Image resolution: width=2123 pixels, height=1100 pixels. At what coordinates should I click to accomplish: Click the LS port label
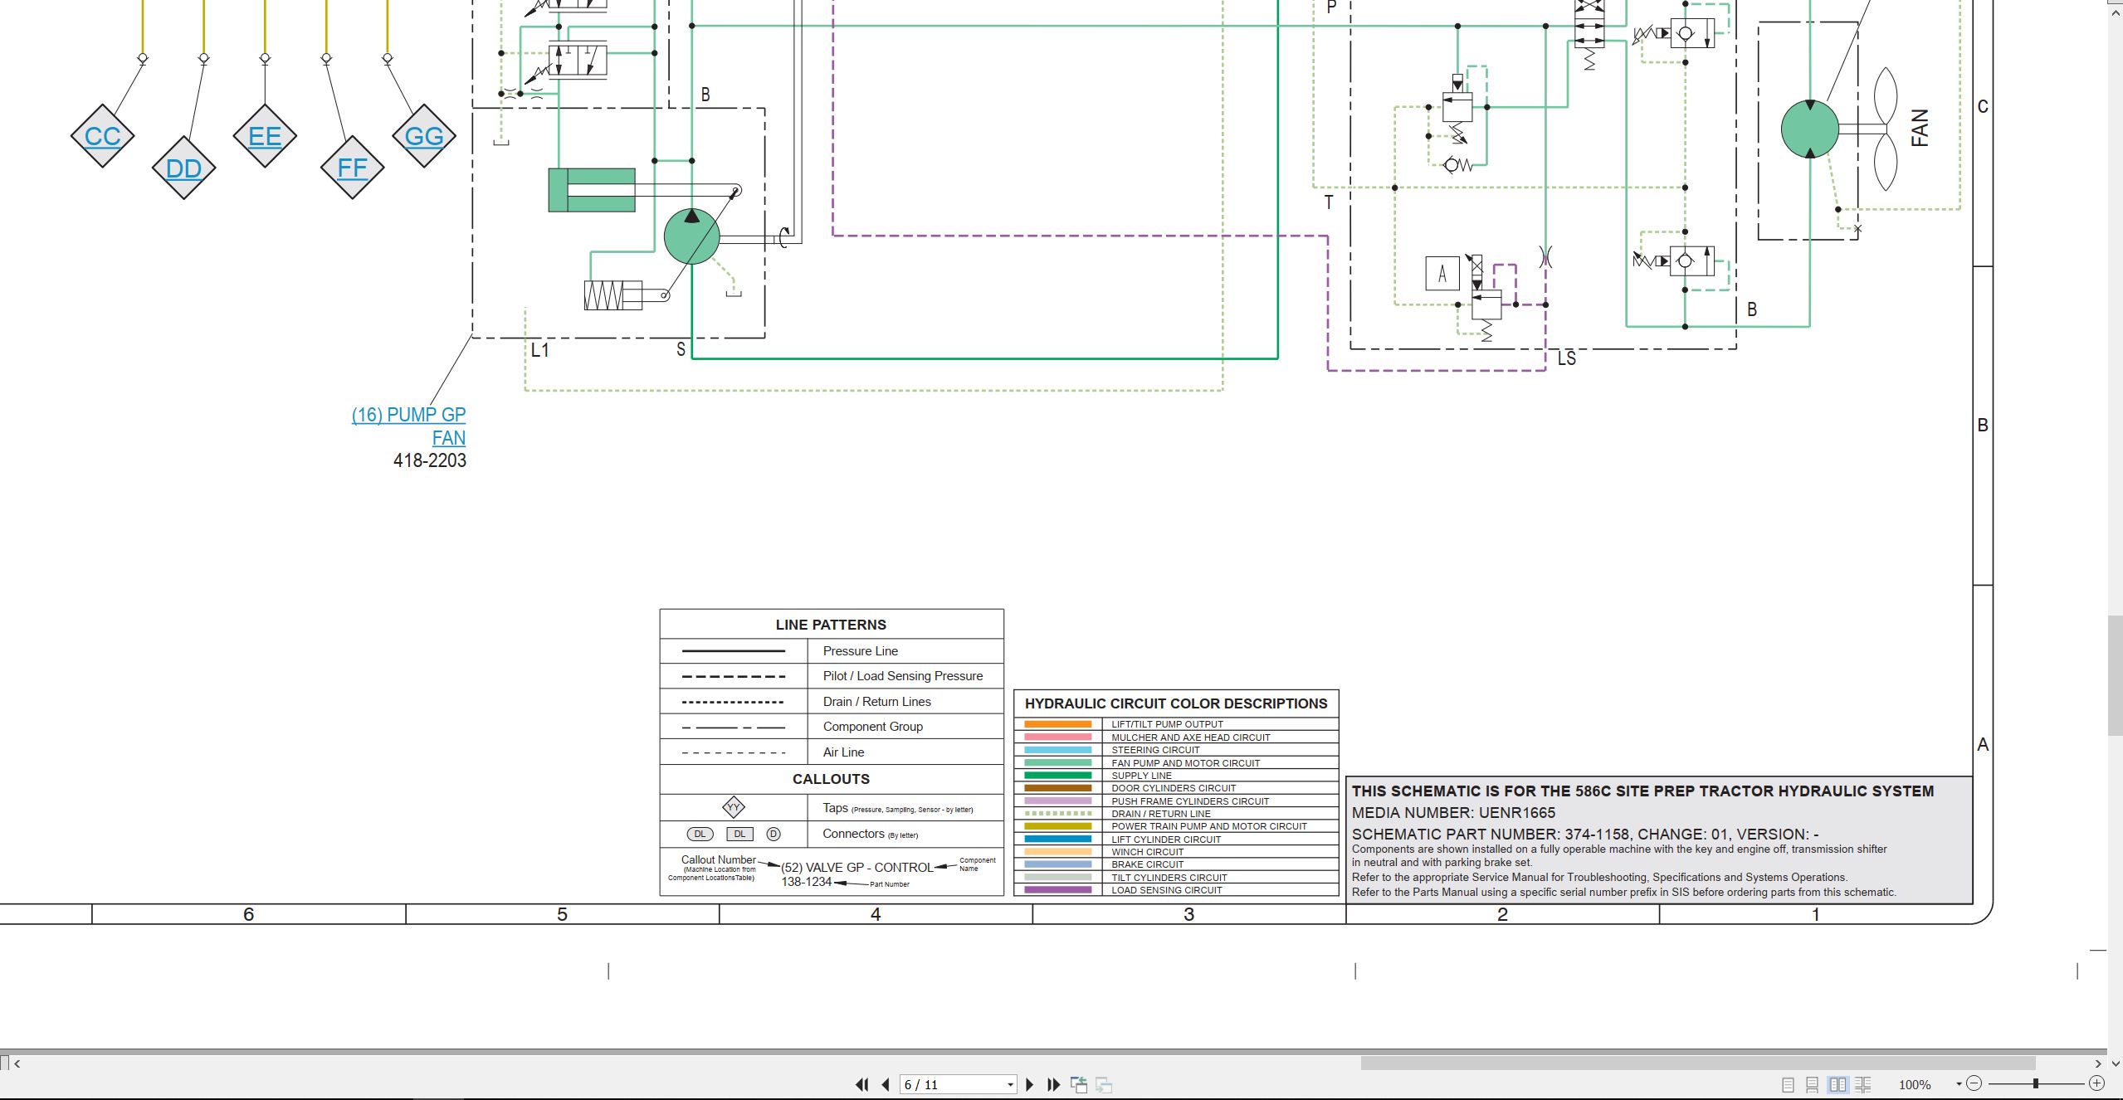(x=1566, y=358)
